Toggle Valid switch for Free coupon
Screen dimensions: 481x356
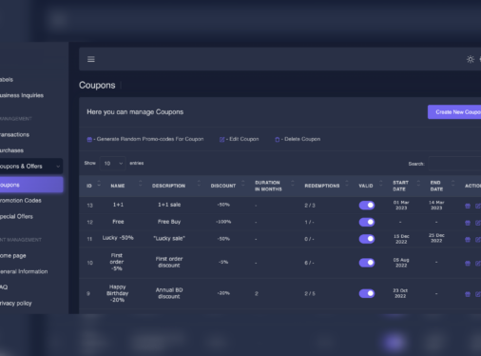[367, 222]
